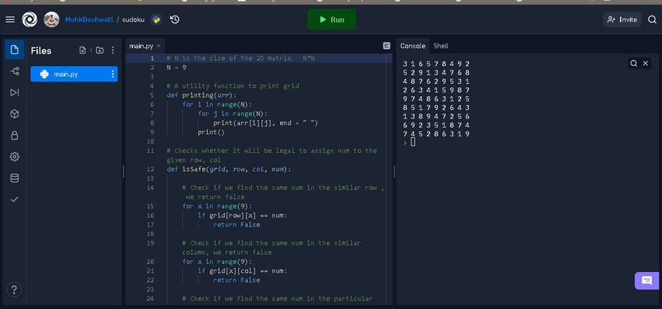Open the Secrets lock icon
Screen dimensions: 662x309
(14, 136)
